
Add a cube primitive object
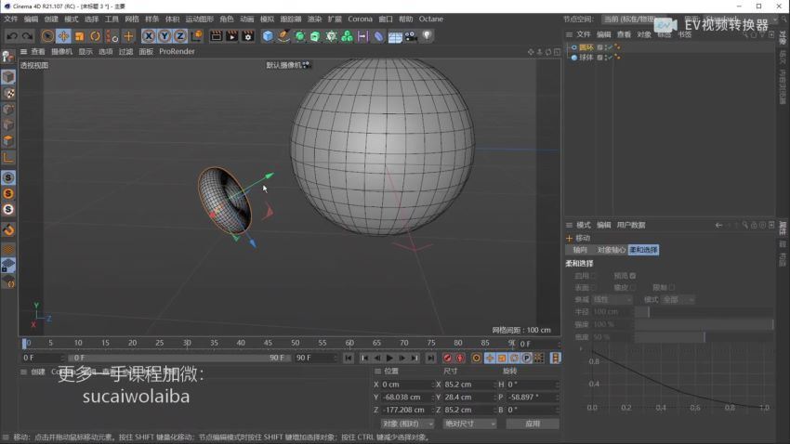coord(268,36)
